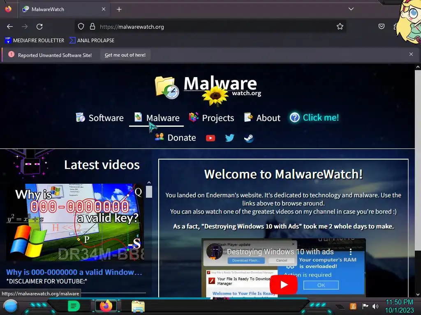Image resolution: width=421 pixels, height=315 pixels.
Task: Open the Malware navigation item
Action: [157, 118]
